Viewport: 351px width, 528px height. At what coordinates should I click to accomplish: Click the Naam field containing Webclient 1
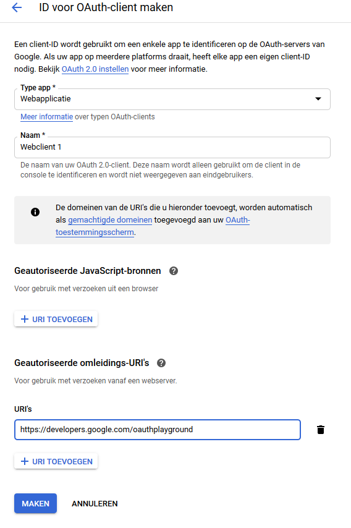[x=172, y=147]
